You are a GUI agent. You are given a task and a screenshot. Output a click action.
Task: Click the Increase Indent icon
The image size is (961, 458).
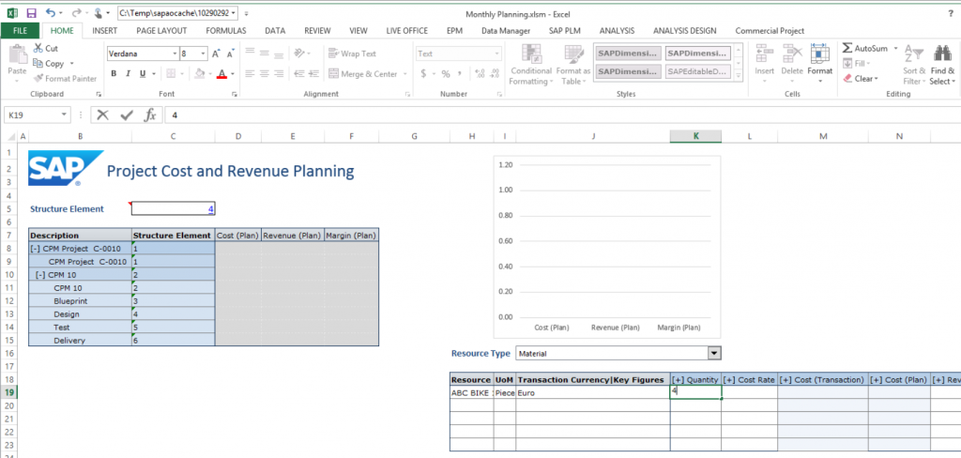tap(313, 73)
